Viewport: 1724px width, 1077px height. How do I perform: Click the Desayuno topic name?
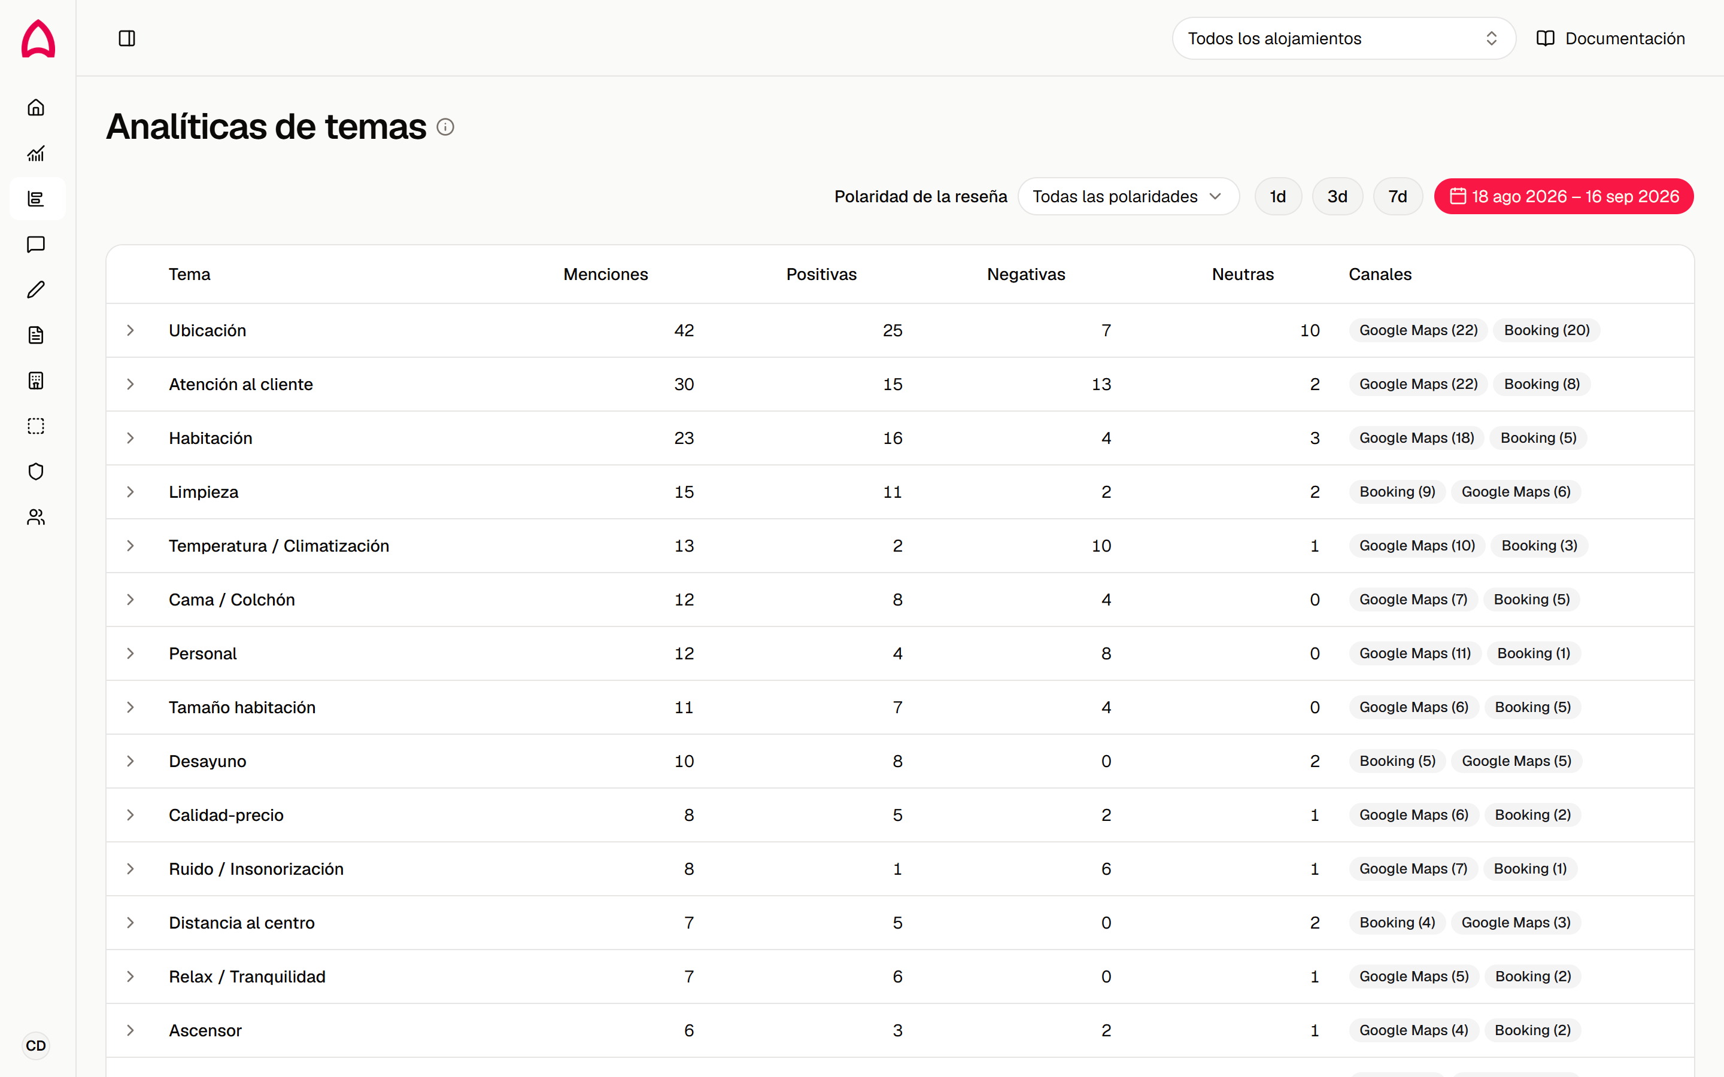click(207, 762)
